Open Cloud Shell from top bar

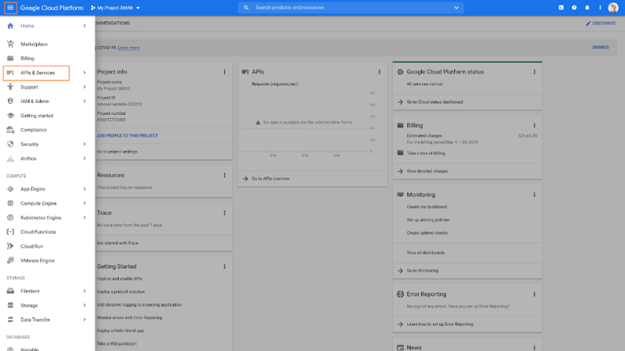tap(560, 8)
